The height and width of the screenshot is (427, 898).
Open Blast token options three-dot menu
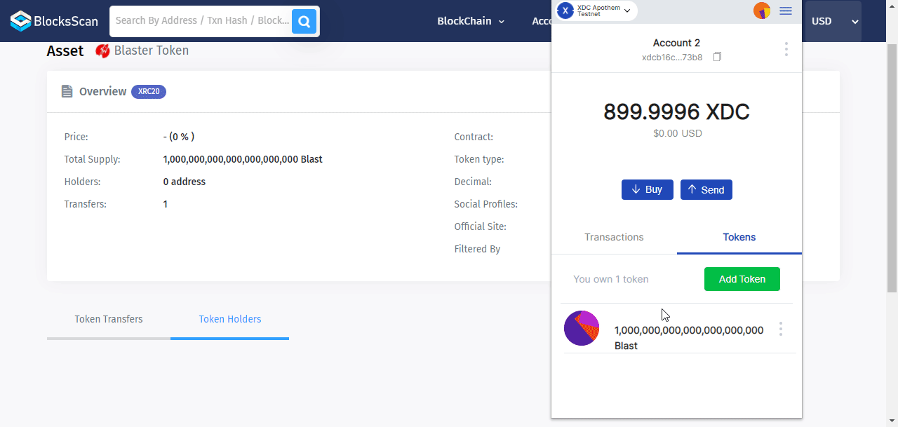(x=781, y=329)
